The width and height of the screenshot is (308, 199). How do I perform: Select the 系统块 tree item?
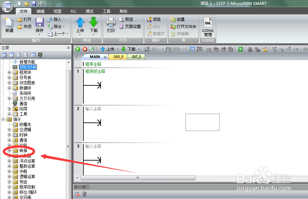pyautogui.click(x=25, y=93)
